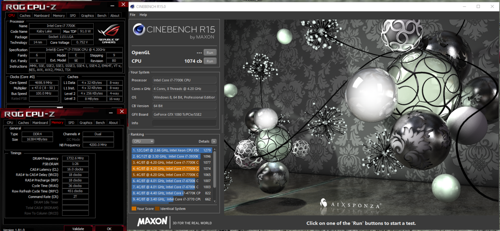Viewport: 500px width, 231px height.
Task: Open About tab in upper CPU-Z window
Action: (115, 16)
